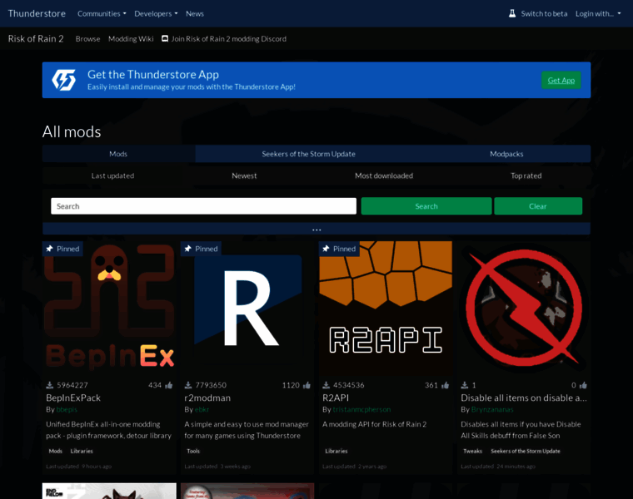This screenshot has height=499, width=633.
Task: Click download icon for Disable all items mod
Action: [465, 385]
